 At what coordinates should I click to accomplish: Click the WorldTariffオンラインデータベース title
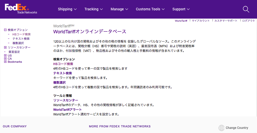tap(90, 32)
